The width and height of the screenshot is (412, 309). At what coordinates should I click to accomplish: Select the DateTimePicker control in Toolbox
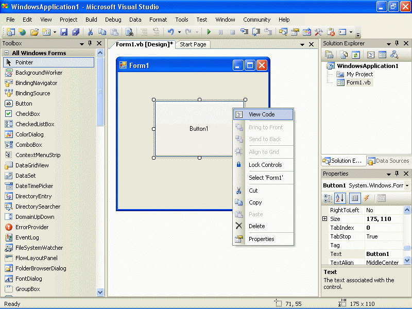[x=48, y=186]
